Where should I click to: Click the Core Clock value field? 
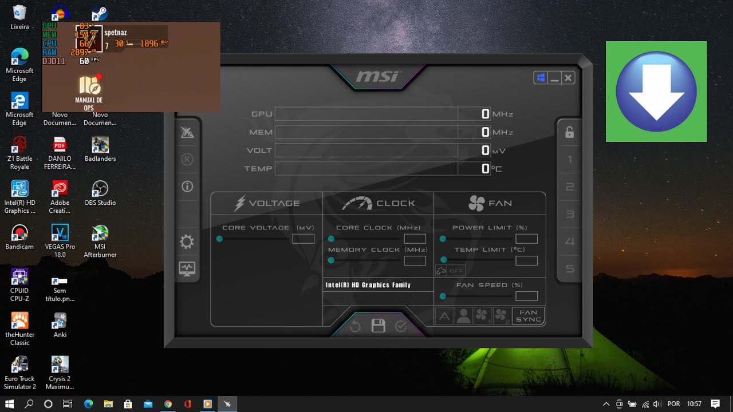pyautogui.click(x=415, y=239)
